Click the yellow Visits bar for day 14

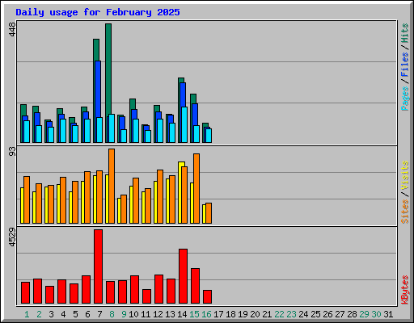(180, 192)
